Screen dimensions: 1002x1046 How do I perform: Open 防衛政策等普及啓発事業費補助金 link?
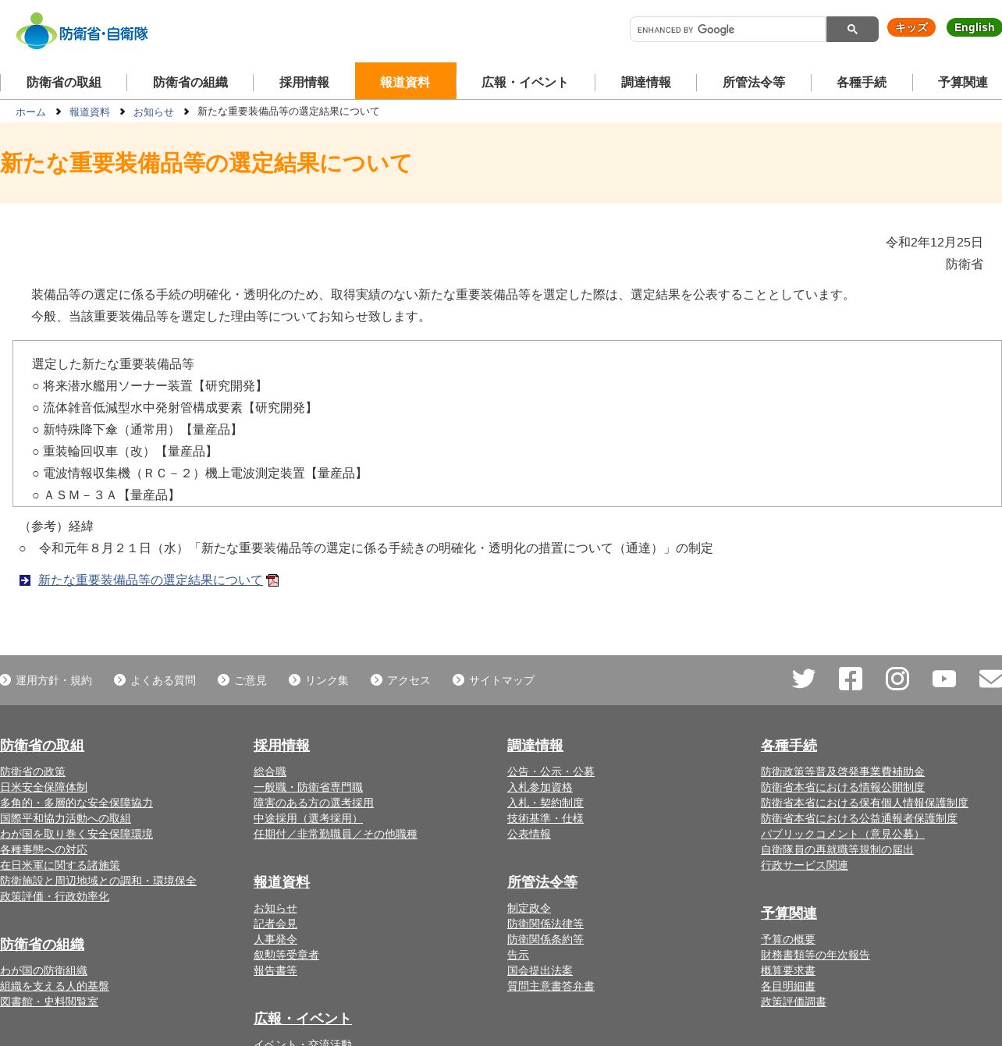(843, 772)
